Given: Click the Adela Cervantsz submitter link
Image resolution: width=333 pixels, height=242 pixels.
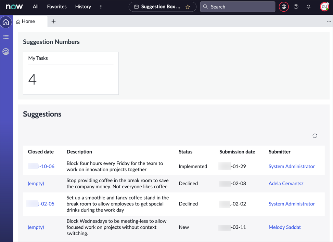Looking at the screenshot, I should click(x=286, y=184).
